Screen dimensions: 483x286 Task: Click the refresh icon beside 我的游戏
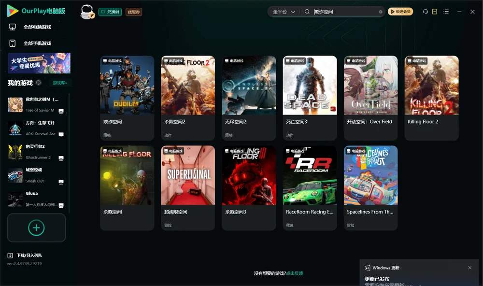point(39,83)
